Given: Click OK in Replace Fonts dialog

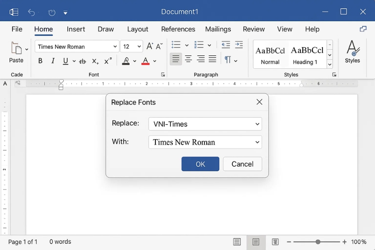Looking at the screenshot, I should coord(200,164).
